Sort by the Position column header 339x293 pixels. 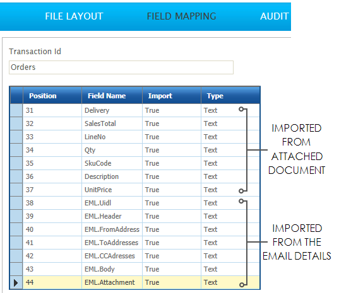point(52,96)
